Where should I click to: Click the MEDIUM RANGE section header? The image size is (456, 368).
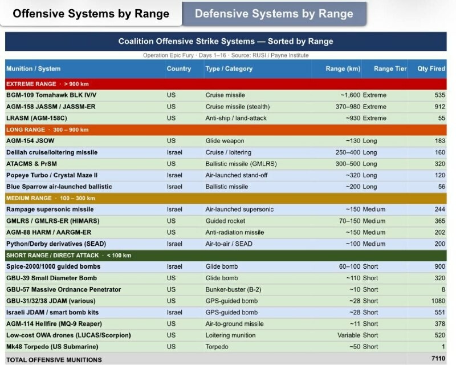pyautogui.click(x=226, y=198)
